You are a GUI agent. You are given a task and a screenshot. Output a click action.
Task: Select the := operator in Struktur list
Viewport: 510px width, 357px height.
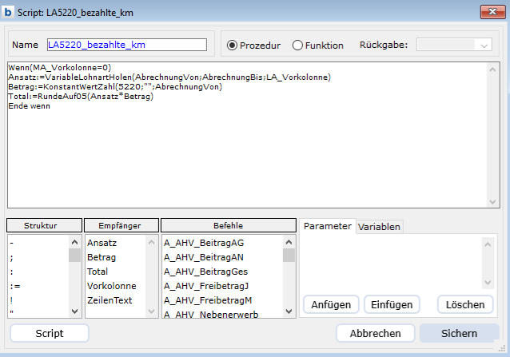point(14,286)
